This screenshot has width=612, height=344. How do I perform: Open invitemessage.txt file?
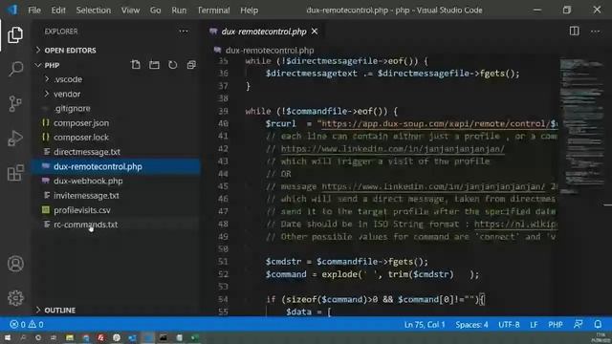(86, 195)
